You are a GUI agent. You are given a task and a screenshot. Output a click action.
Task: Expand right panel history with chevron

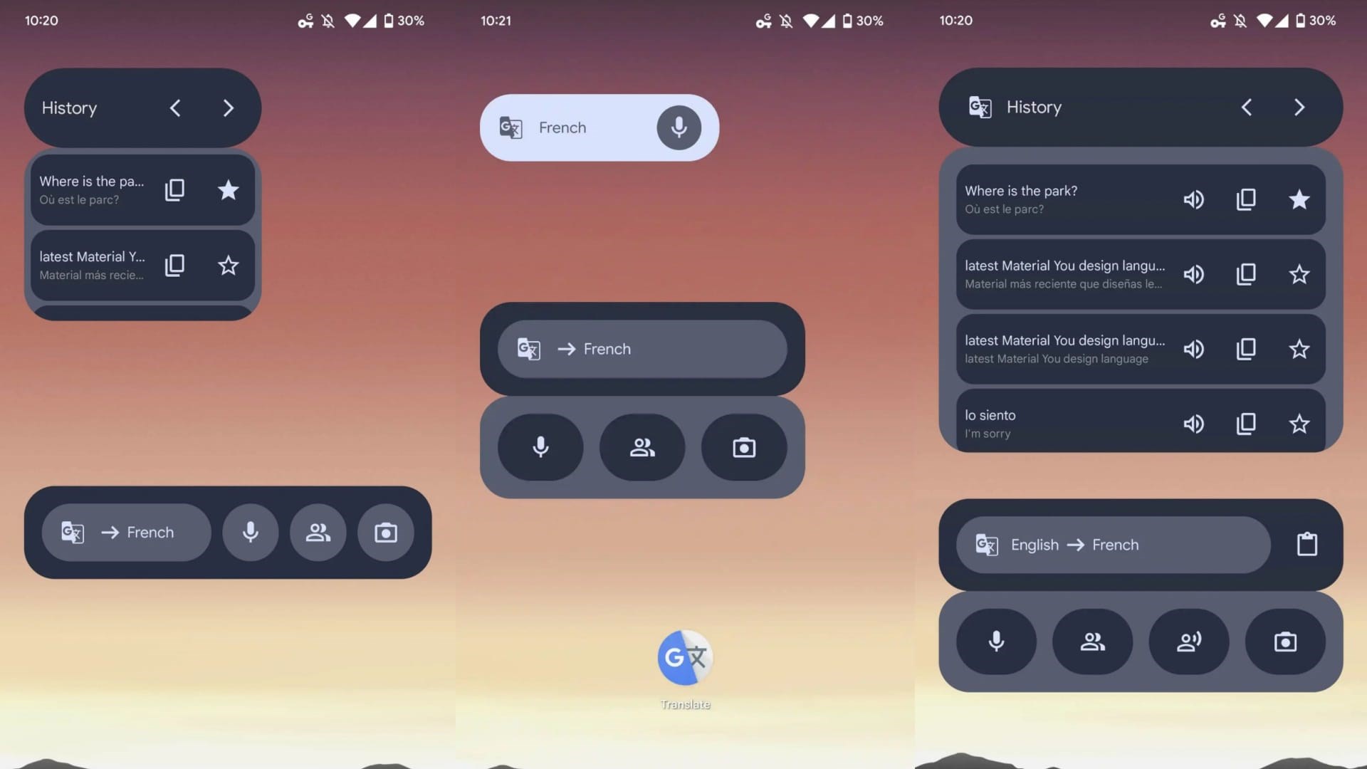(1299, 106)
